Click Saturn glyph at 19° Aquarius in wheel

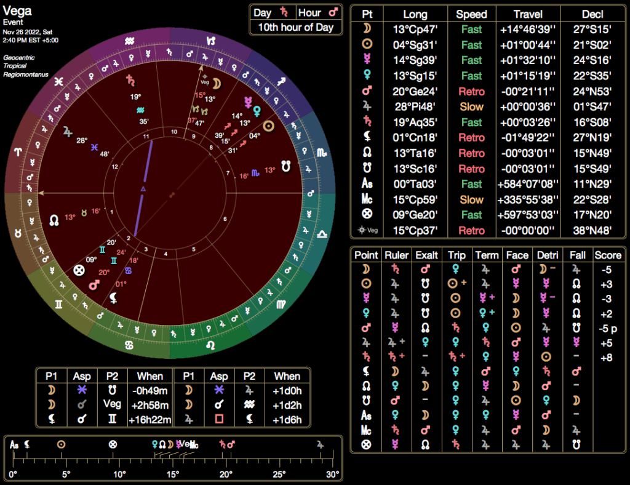pos(130,80)
